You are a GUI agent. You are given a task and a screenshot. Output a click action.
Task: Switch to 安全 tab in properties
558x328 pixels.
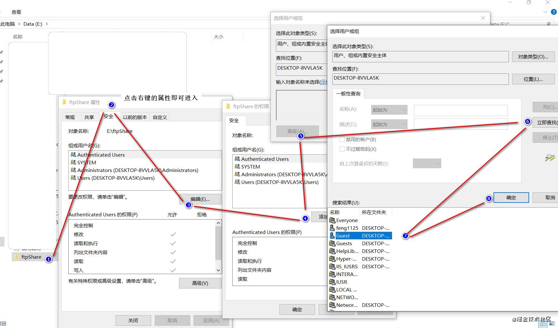(x=108, y=116)
